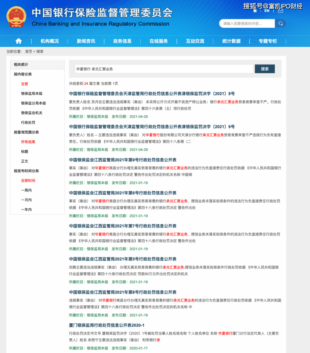Click the 发布日期：2020-01-17 text
This screenshot has width=310, height=353.
pyautogui.click(x=130, y=348)
